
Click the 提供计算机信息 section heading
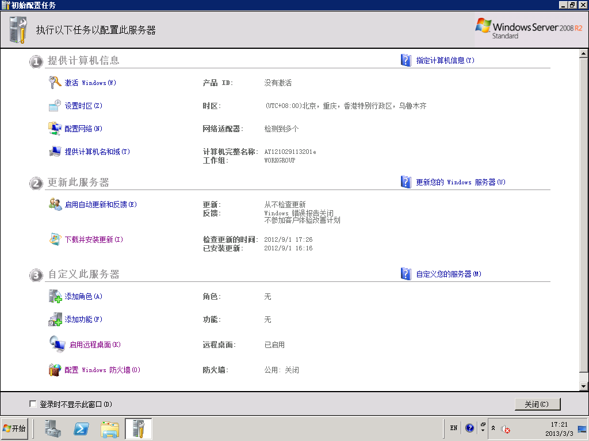click(83, 60)
